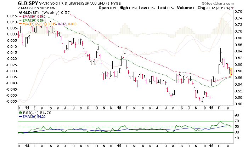Click the 0.48 price axis label
This screenshot has height=149, width=248.
pyautogui.click(x=238, y=104)
